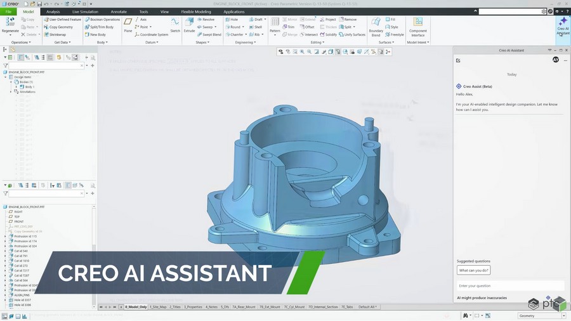Image resolution: width=571 pixels, height=321 pixels.
Task: Open the Help question mark
Action: point(567,11)
